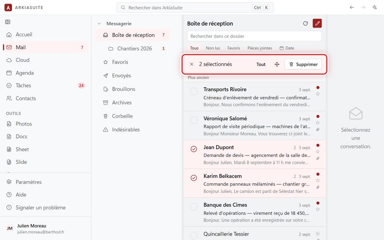This screenshot has height=240, width=384.
Task: Uncheck the Karim Belkacem message checkbox
Action: coord(194,178)
